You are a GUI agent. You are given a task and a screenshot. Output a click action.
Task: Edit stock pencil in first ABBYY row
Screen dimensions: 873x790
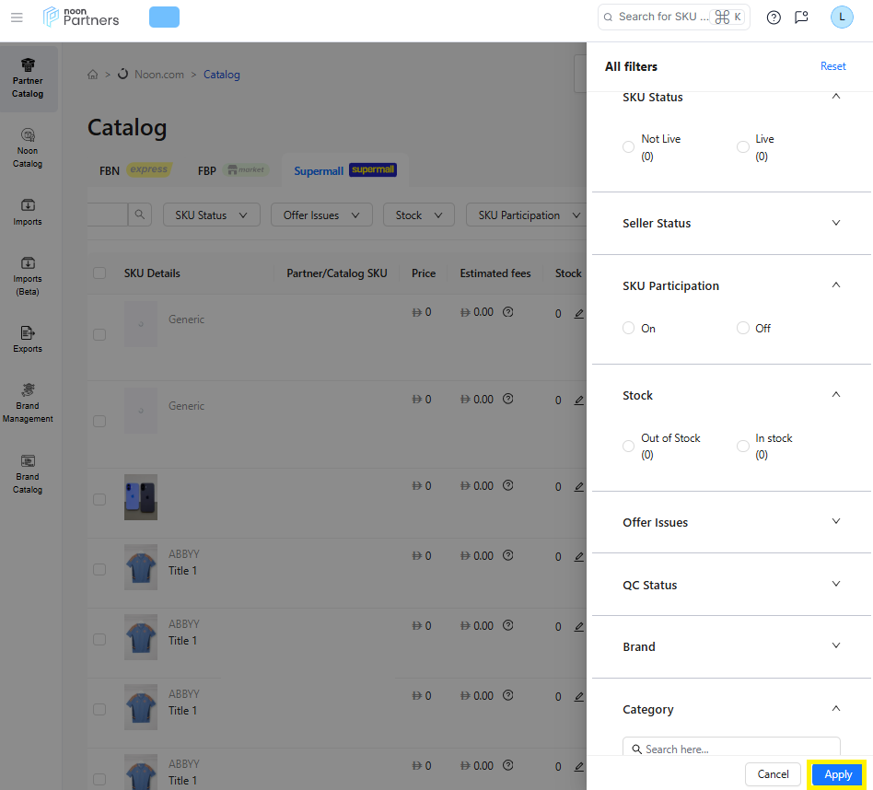(x=579, y=557)
